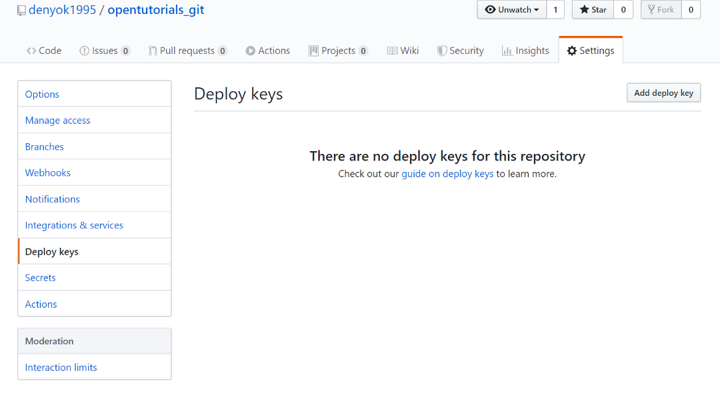Screen dimensions: 720x413
Task: Click the Add deploy key button
Action: pyautogui.click(x=663, y=93)
